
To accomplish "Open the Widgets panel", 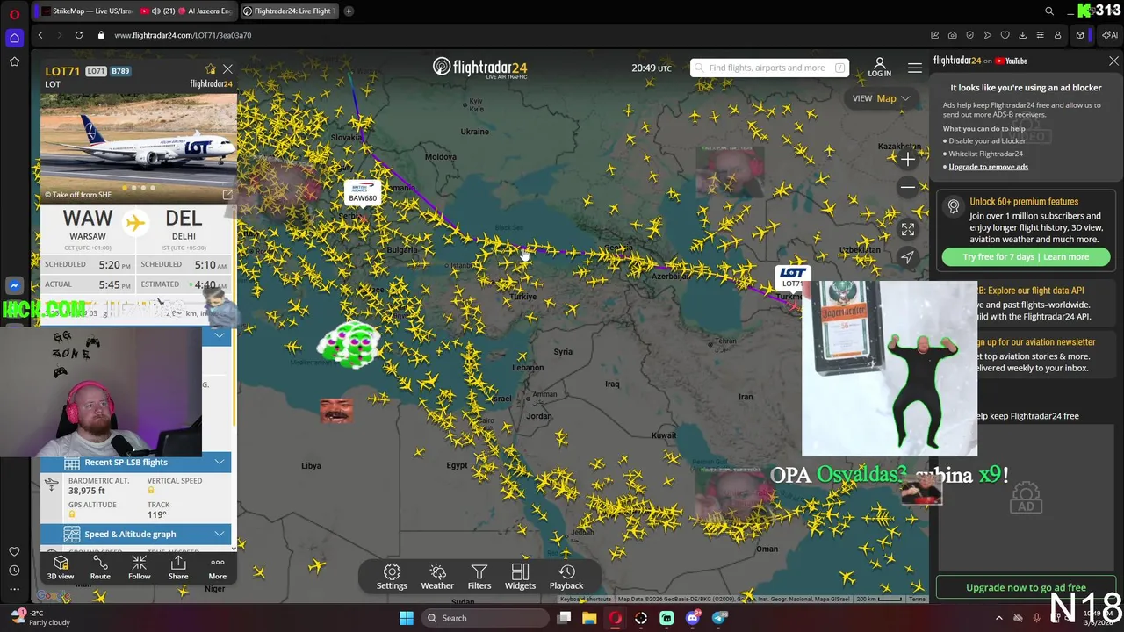I will (520, 577).
